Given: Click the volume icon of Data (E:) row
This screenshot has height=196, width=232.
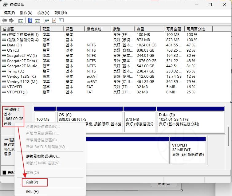Looking at the screenshot, I should click(4, 45).
